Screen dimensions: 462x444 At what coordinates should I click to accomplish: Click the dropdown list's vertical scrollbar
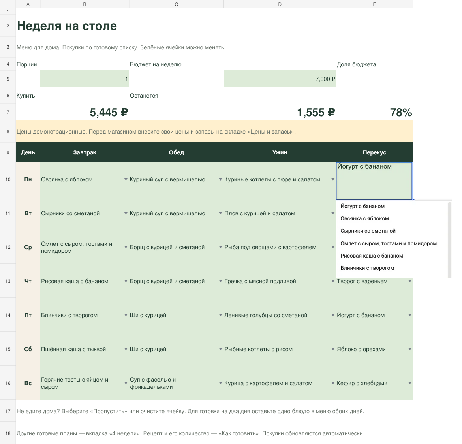449,239
